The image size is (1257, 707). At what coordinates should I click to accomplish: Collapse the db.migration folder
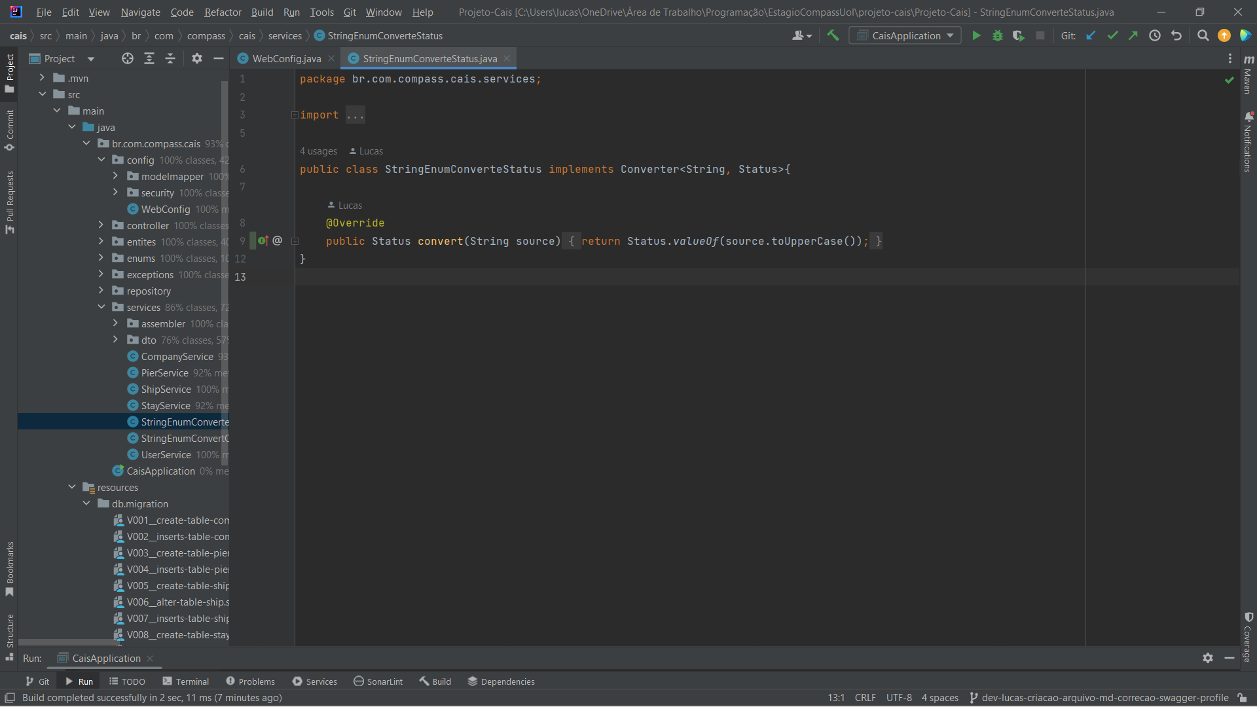[x=86, y=503]
